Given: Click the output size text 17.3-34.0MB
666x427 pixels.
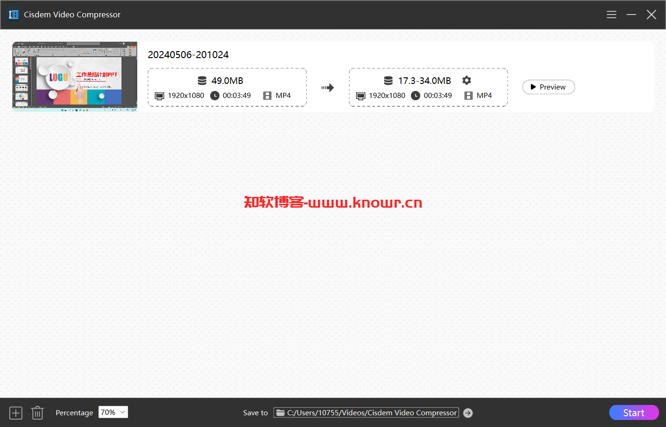Looking at the screenshot, I should [x=424, y=81].
